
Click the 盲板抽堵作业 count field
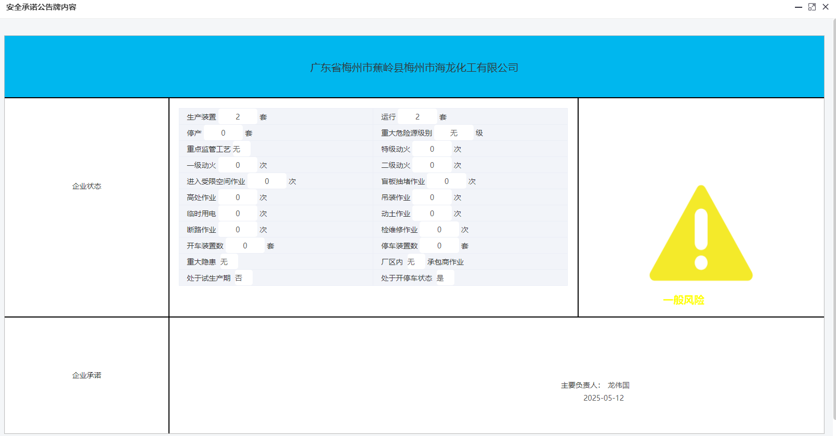[446, 181]
